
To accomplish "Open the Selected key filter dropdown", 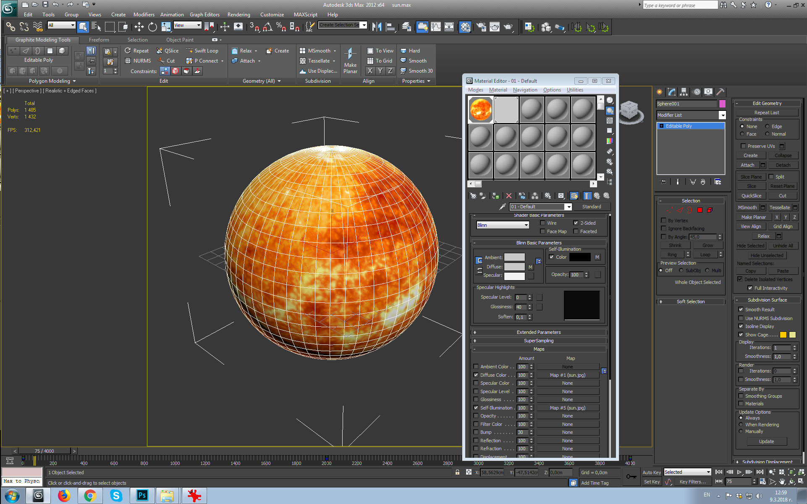I will pyautogui.click(x=687, y=472).
